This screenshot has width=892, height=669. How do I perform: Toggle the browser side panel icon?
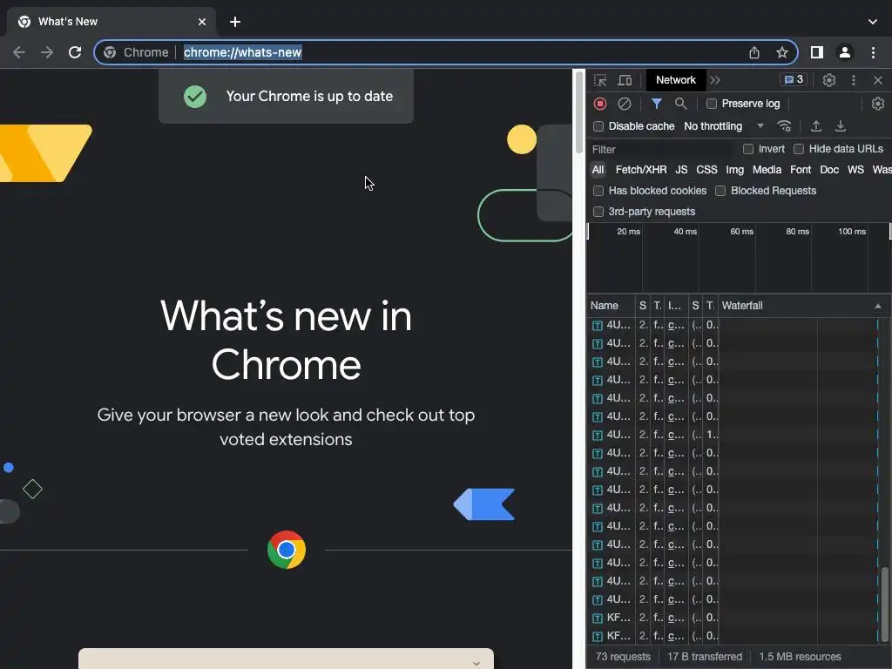[x=817, y=52]
